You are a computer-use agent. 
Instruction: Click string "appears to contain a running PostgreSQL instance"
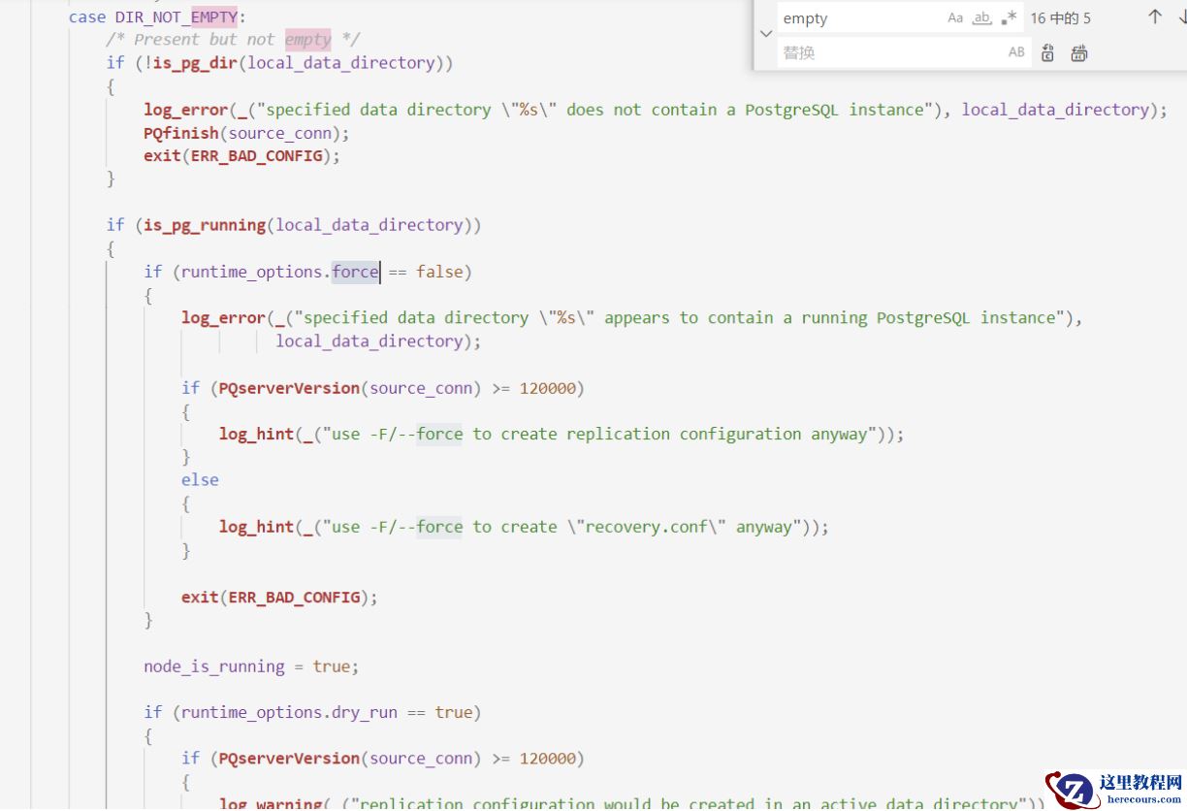click(830, 318)
